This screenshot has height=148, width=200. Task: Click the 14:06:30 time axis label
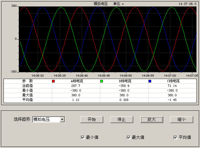point(38,76)
